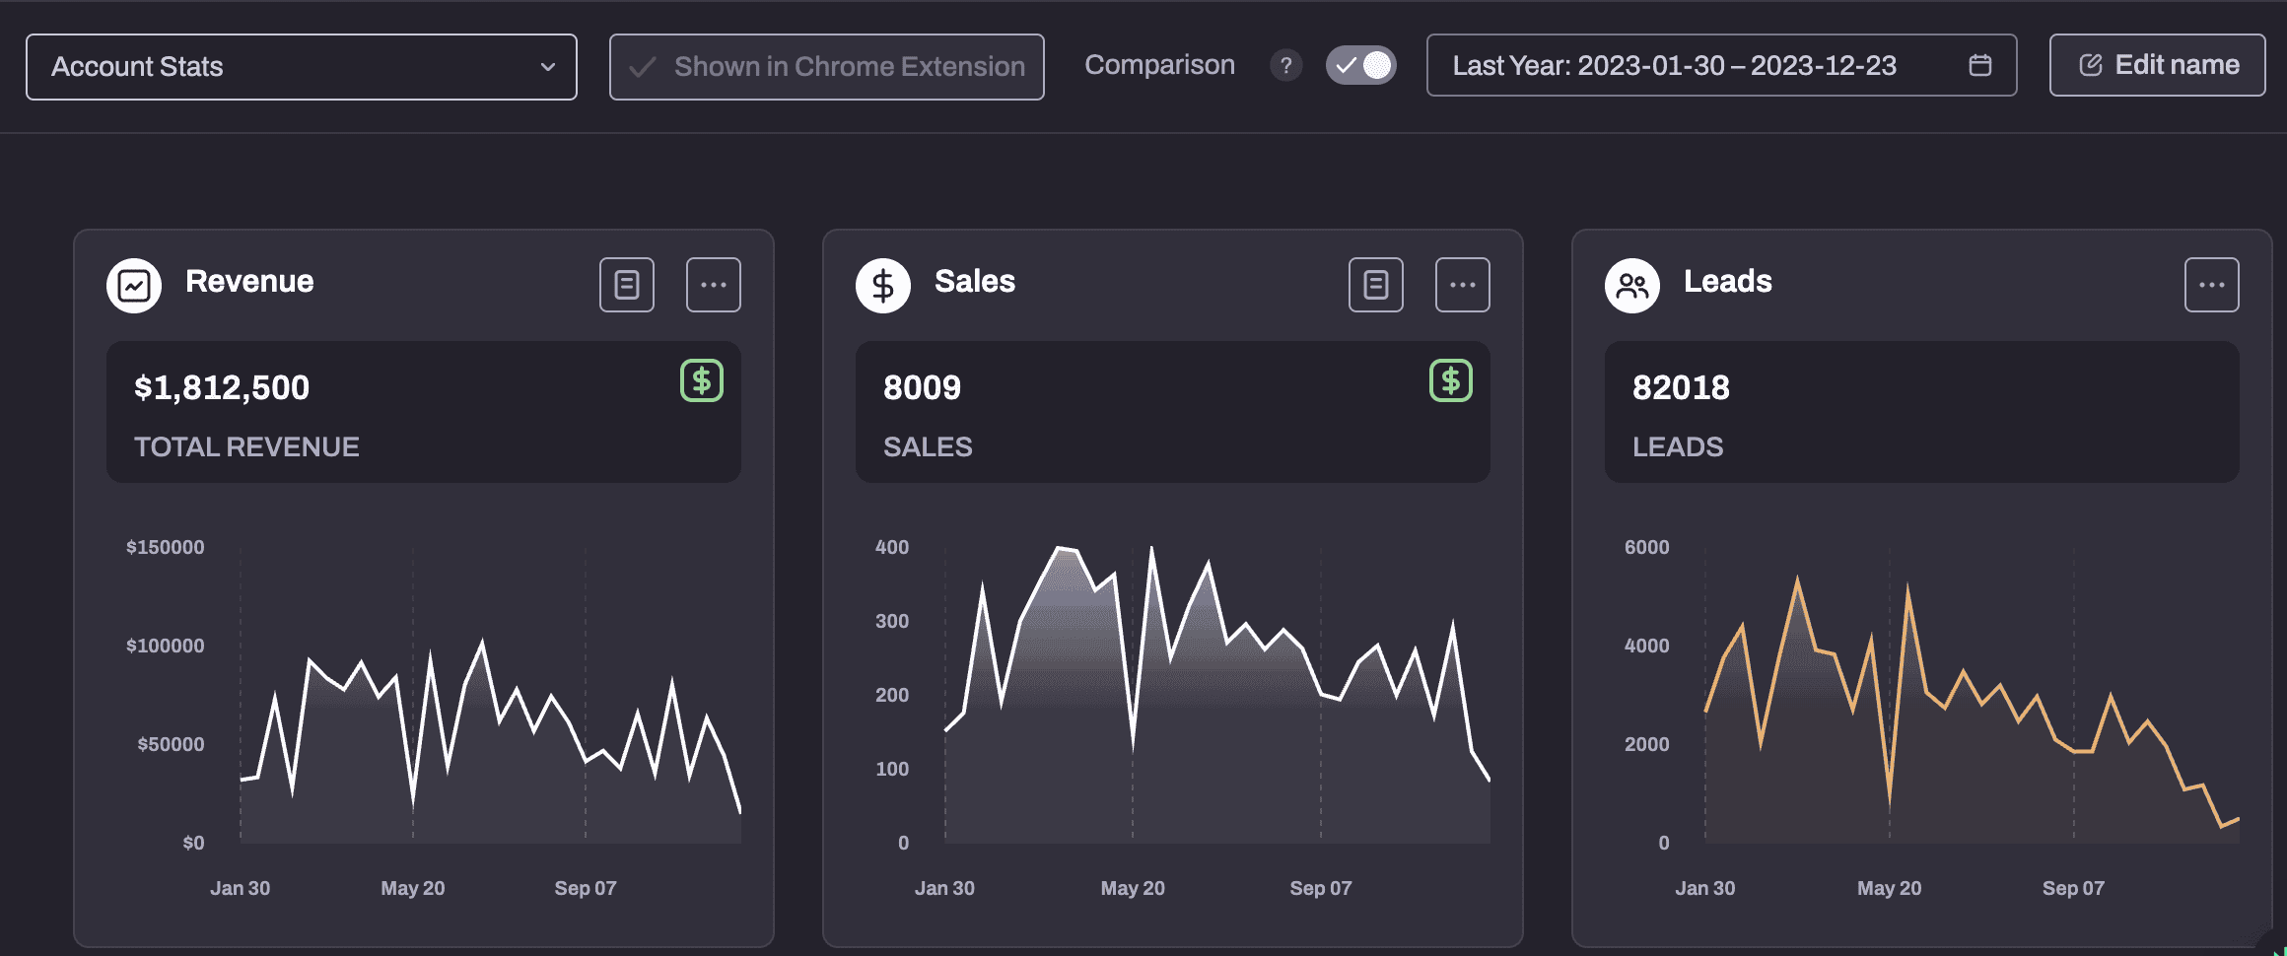Image resolution: width=2287 pixels, height=956 pixels.
Task: Open the Sales card three-dot menu
Action: 1463,286
